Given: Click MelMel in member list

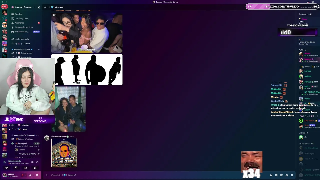Looking at the screenshot, I should (307, 76).
